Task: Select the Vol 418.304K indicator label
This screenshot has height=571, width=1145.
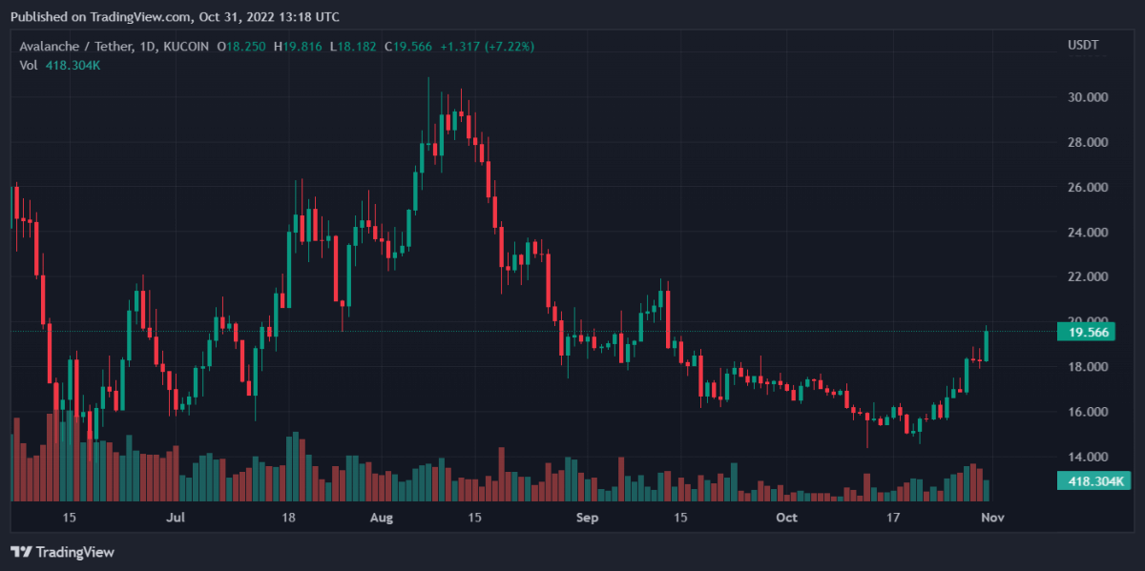Action: pos(60,65)
